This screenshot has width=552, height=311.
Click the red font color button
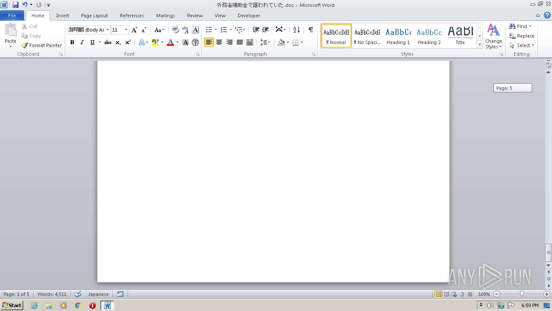pyautogui.click(x=170, y=42)
